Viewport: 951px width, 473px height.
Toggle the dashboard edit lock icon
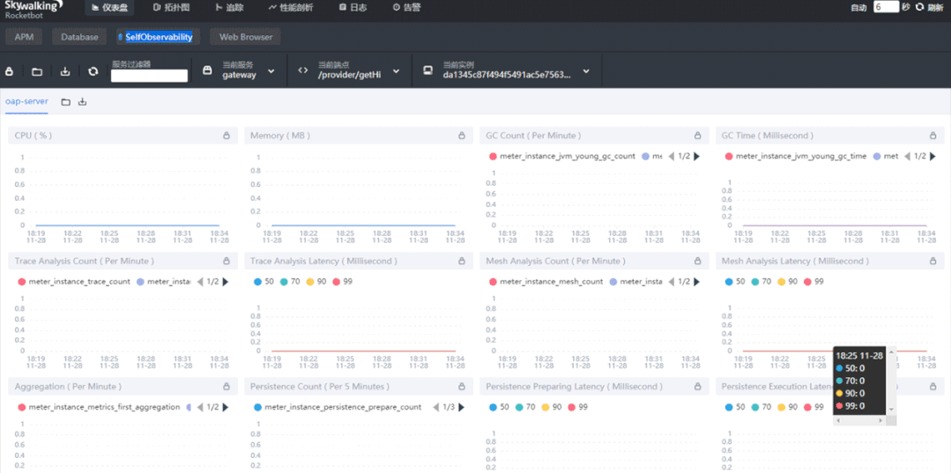[9, 71]
